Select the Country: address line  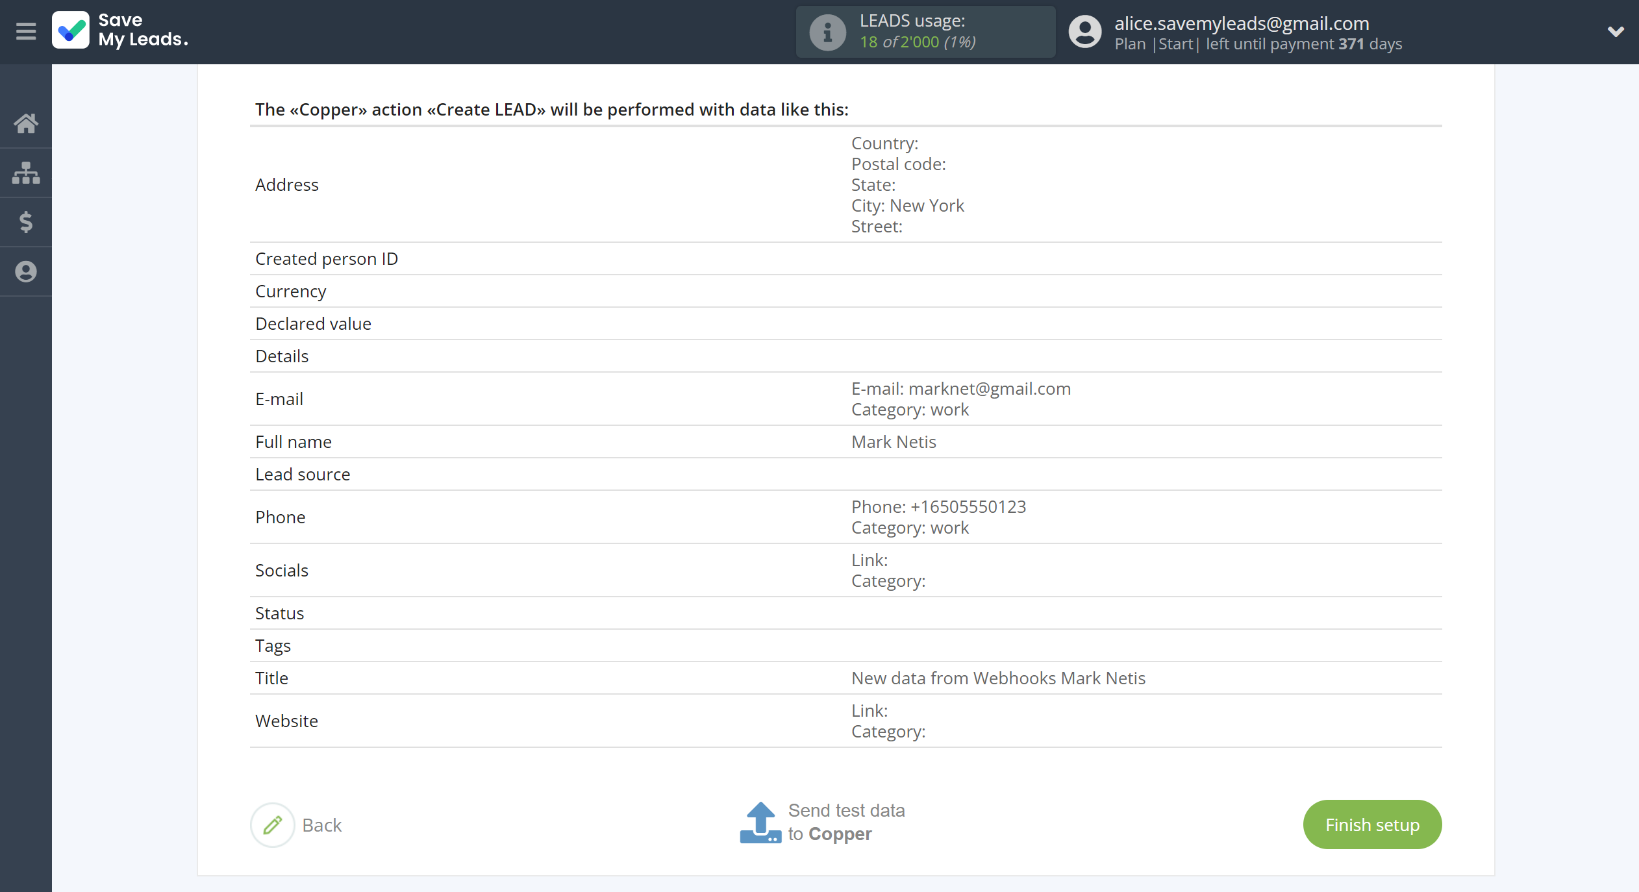884,143
